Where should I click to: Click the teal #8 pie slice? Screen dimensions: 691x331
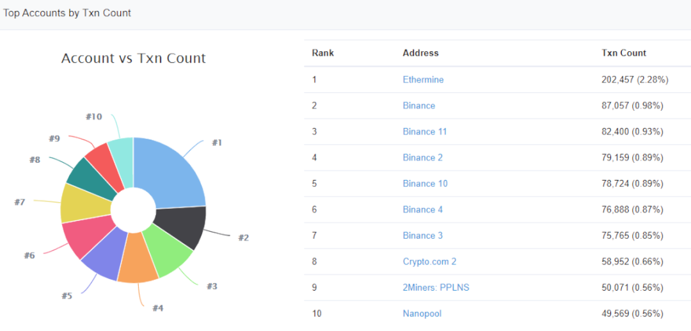click(x=91, y=176)
